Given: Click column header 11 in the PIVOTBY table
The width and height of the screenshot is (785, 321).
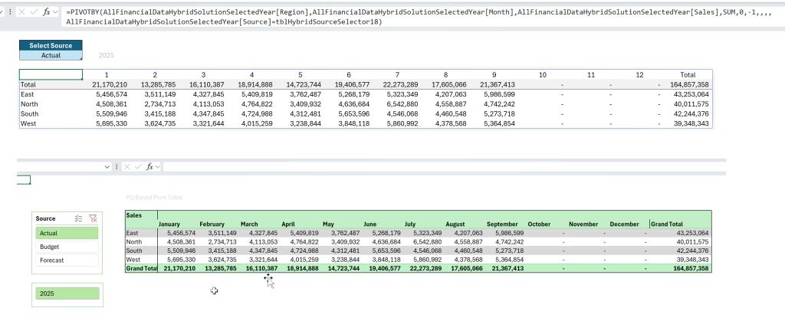Looking at the screenshot, I should 591,74.
